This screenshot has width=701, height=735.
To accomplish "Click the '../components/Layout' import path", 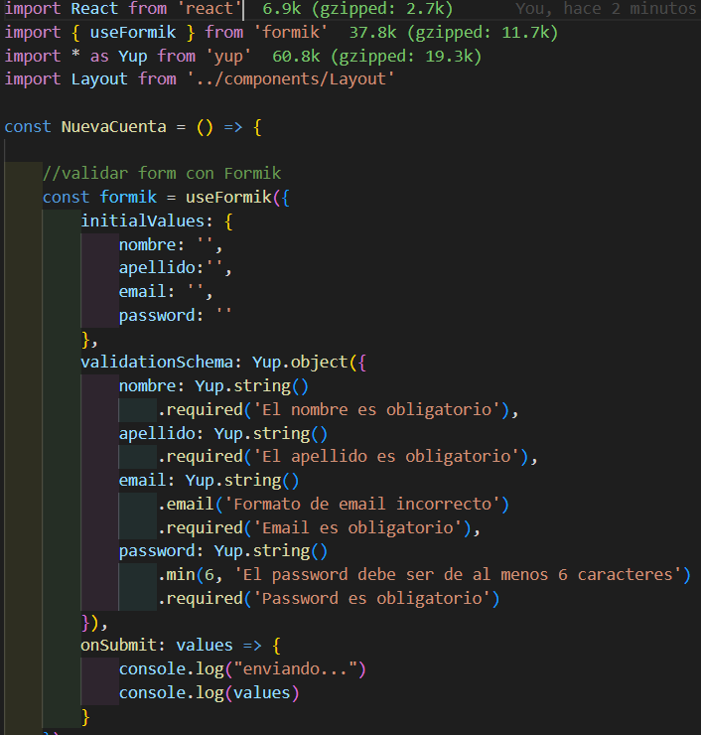I will click(291, 78).
